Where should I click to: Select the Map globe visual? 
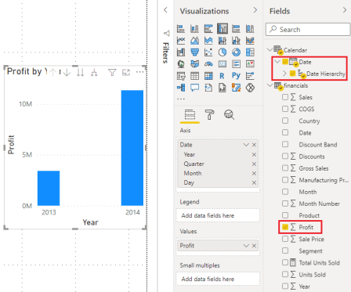181,64
